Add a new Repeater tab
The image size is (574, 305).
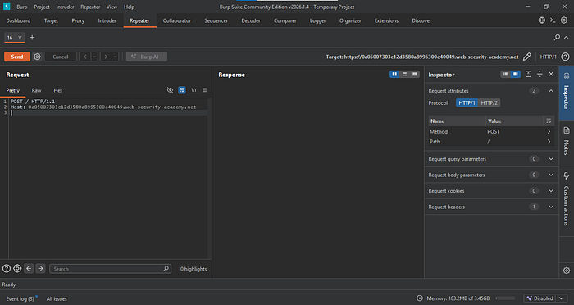click(32, 38)
